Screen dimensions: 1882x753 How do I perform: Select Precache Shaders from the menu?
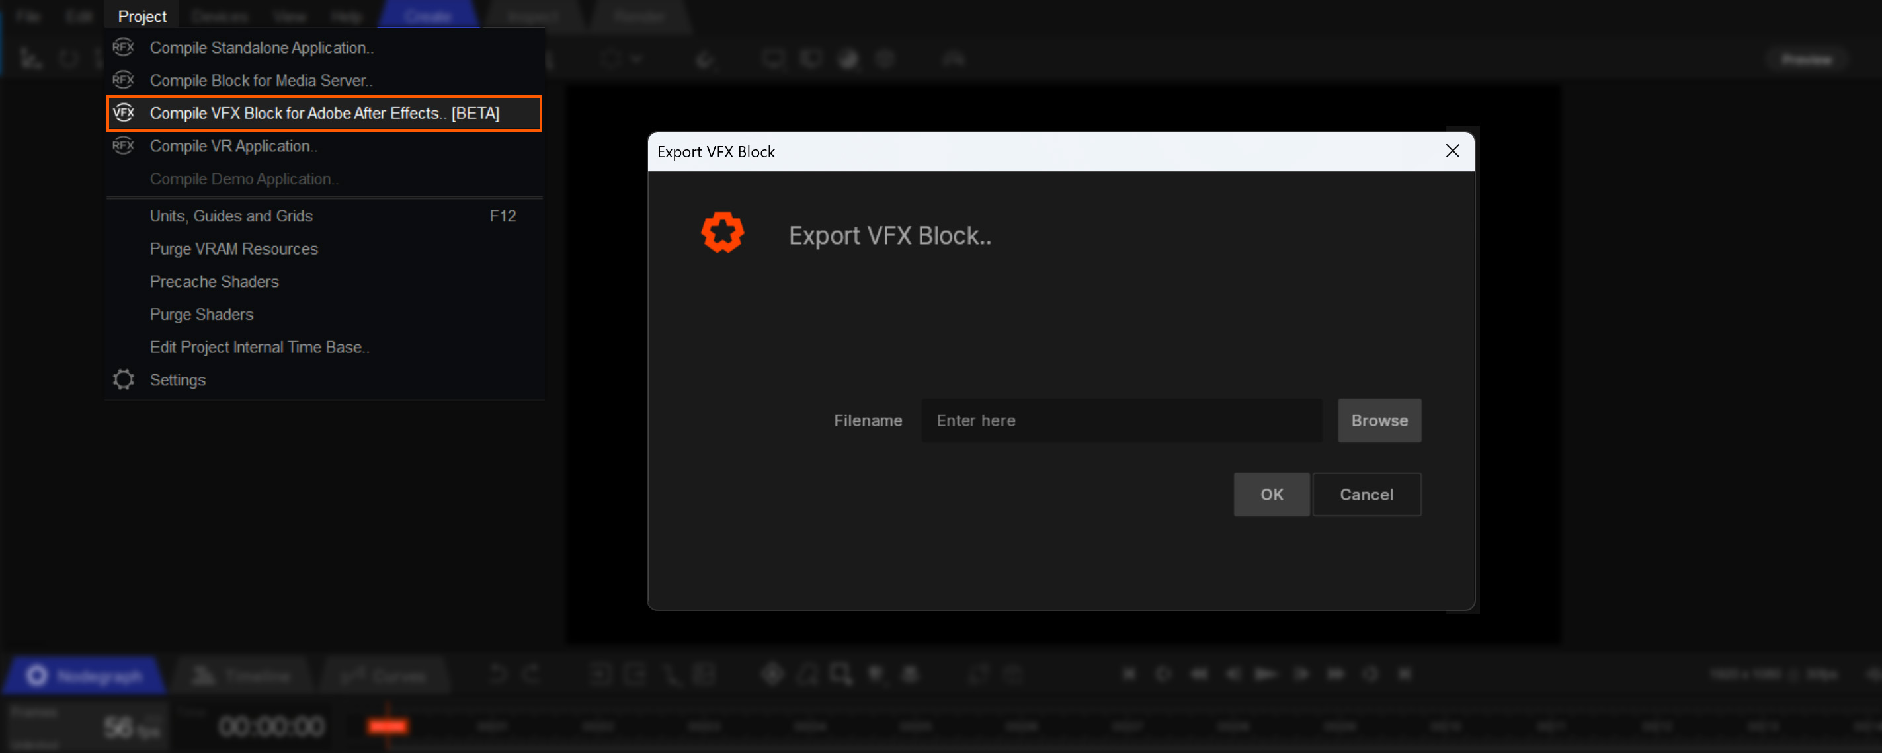pos(214,281)
